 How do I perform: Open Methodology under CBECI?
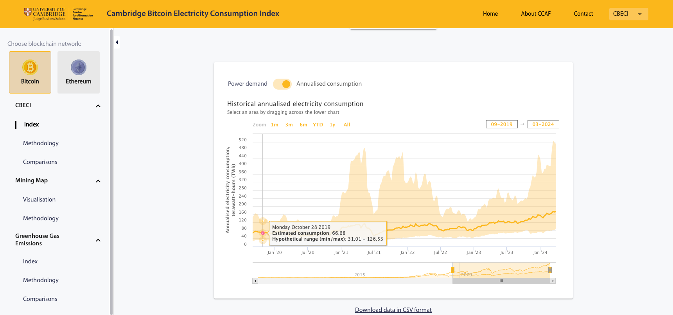41,143
